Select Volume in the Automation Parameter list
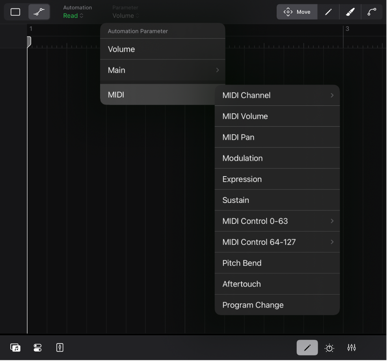This screenshot has width=387, height=361. tap(162, 49)
